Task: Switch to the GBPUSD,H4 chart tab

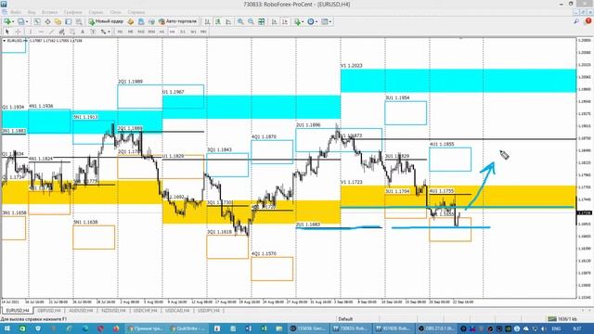Action: [49, 311]
